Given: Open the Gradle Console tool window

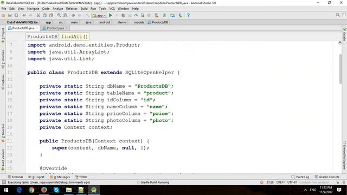Looking at the screenshot, I should tap(327, 177).
